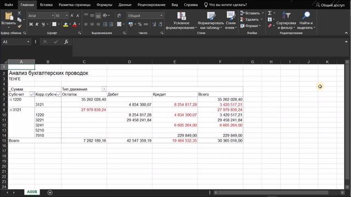This screenshot has width=351, height=197.
Task: Switch to the Рецензирование tab
Action: (x=151, y=5)
